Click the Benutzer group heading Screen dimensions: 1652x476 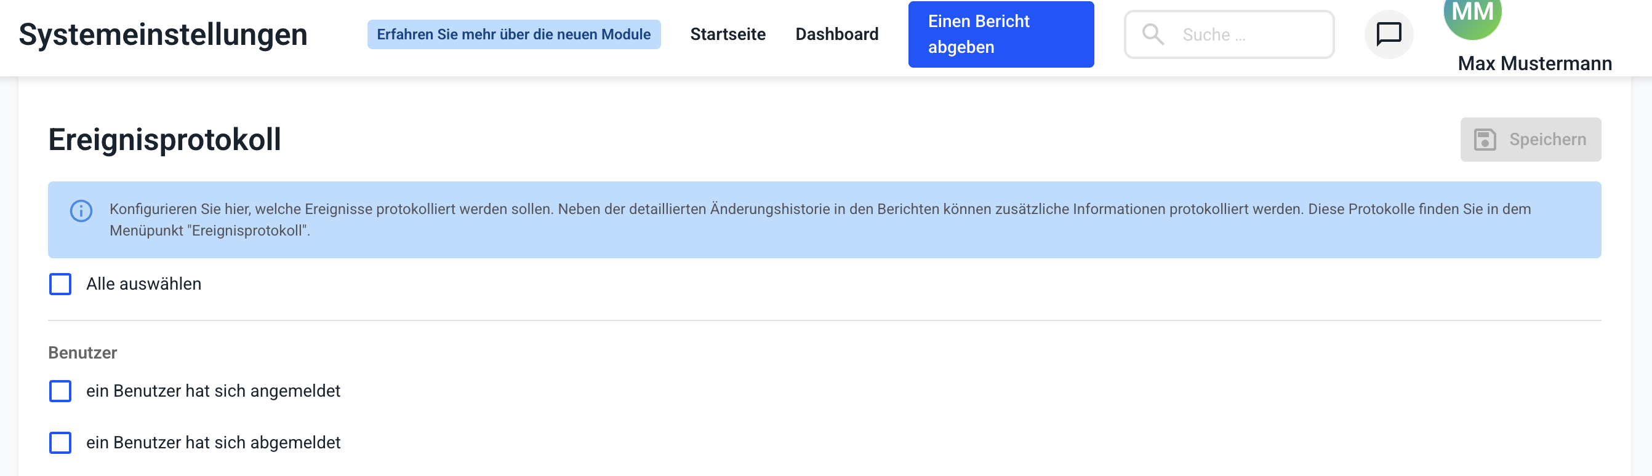(82, 353)
